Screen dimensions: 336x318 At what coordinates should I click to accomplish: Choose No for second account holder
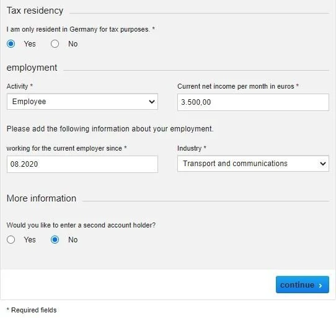click(55, 239)
